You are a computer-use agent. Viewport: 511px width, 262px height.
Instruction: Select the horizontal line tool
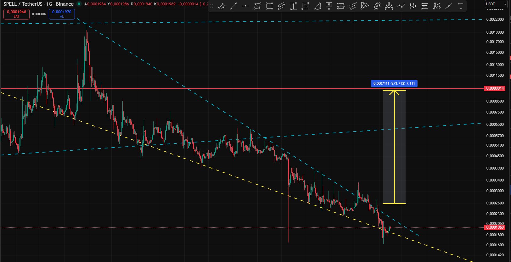pos(245,6)
